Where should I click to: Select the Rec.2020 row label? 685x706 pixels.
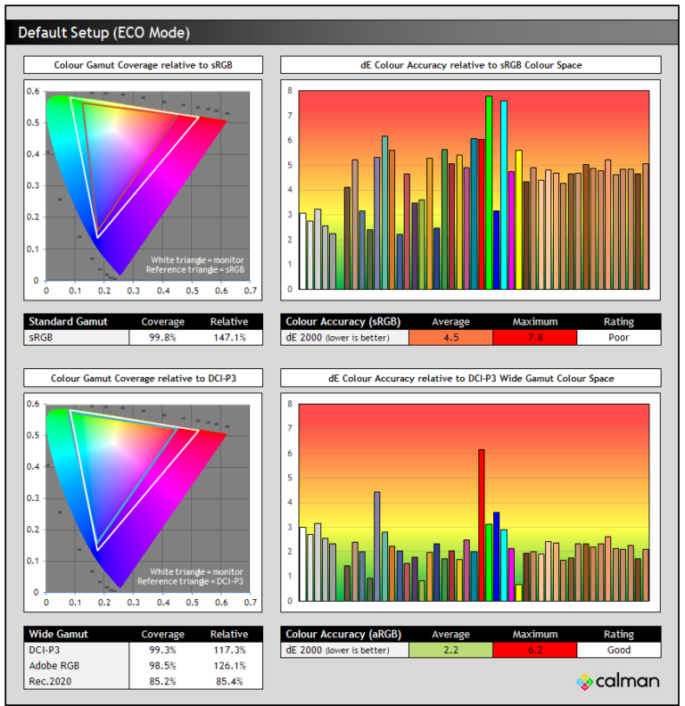(x=50, y=680)
